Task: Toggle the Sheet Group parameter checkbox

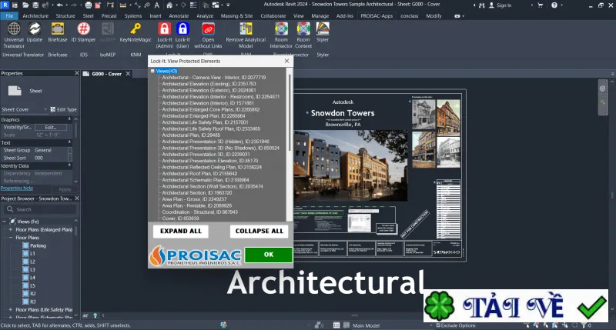Action: coord(70,150)
